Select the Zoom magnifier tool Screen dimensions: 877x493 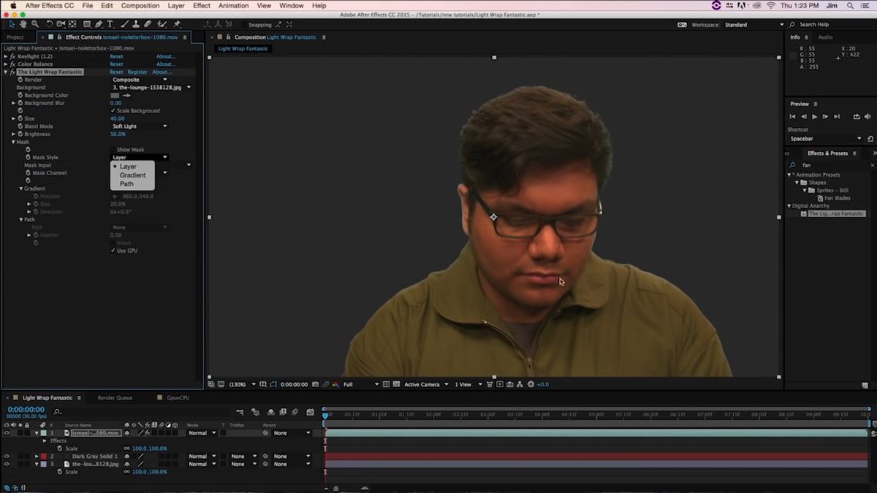coord(34,24)
